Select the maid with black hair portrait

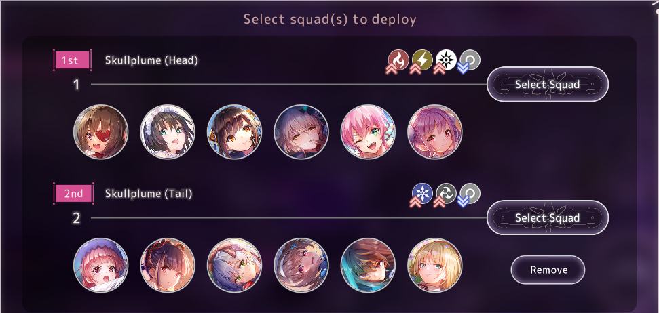(168, 131)
